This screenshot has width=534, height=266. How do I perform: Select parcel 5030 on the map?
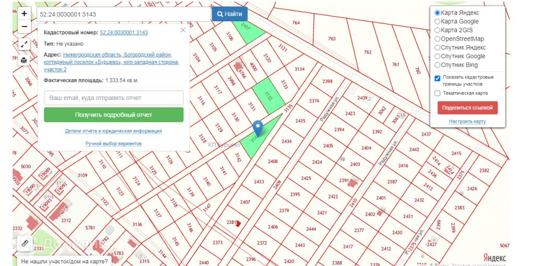coord(26,167)
